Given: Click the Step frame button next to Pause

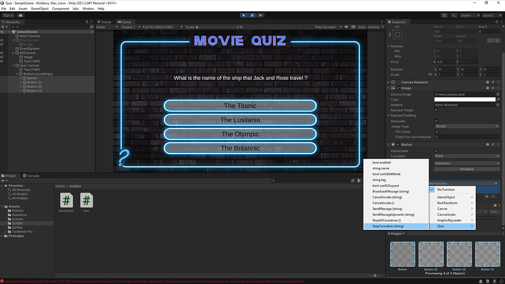Looking at the screenshot, I should [260, 15].
